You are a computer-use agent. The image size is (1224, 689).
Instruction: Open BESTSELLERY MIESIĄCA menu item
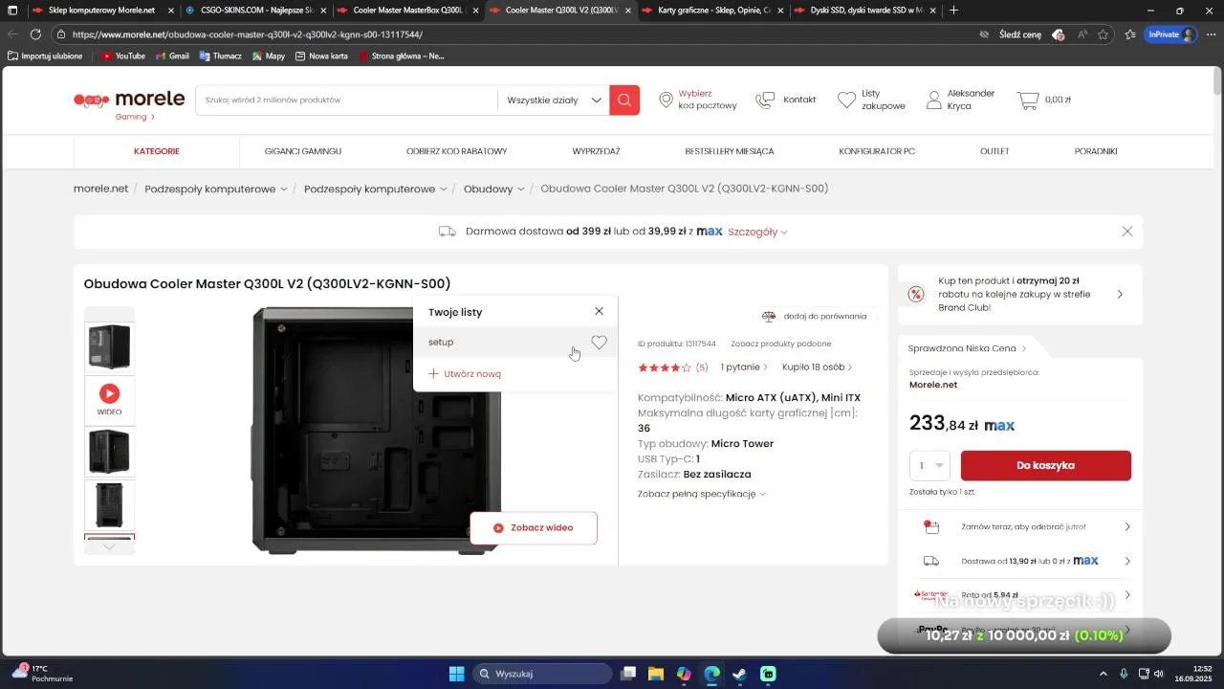[730, 151]
